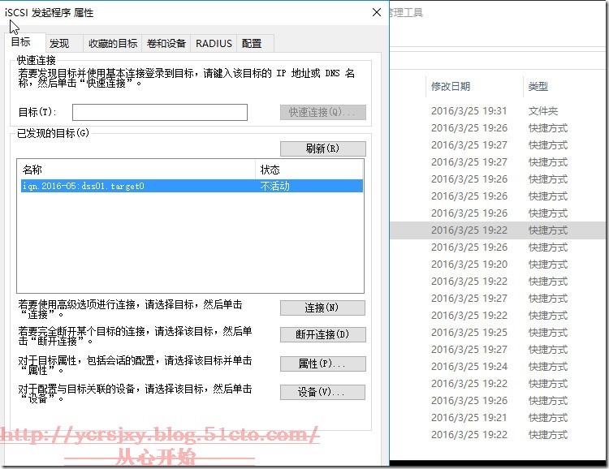The width and height of the screenshot is (609, 469).
Task: Switch to the 卷和设备 tab
Action: [x=166, y=44]
